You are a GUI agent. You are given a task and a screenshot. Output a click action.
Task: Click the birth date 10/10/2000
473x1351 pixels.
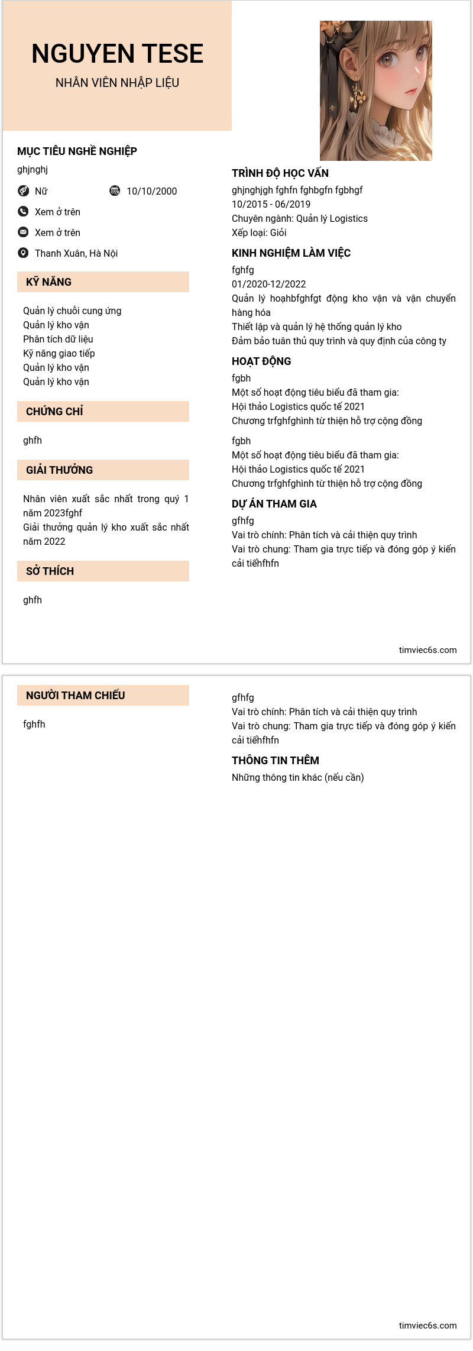tap(151, 191)
